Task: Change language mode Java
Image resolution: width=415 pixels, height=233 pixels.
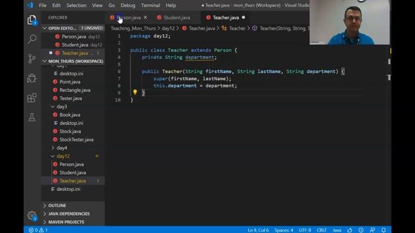Action: [x=337, y=230]
